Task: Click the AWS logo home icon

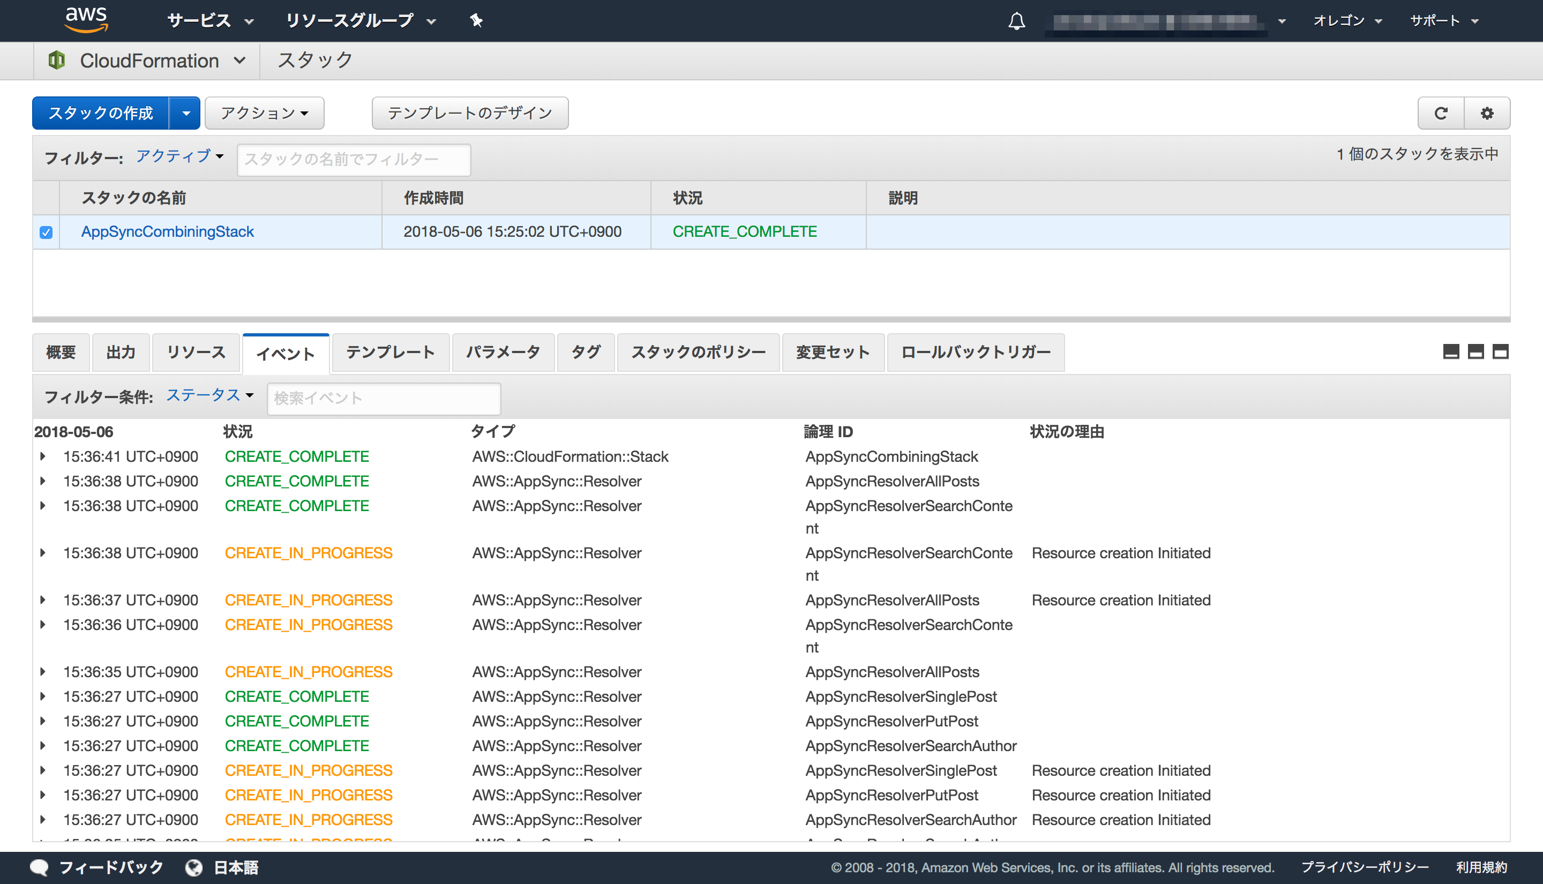Action: [x=86, y=19]
